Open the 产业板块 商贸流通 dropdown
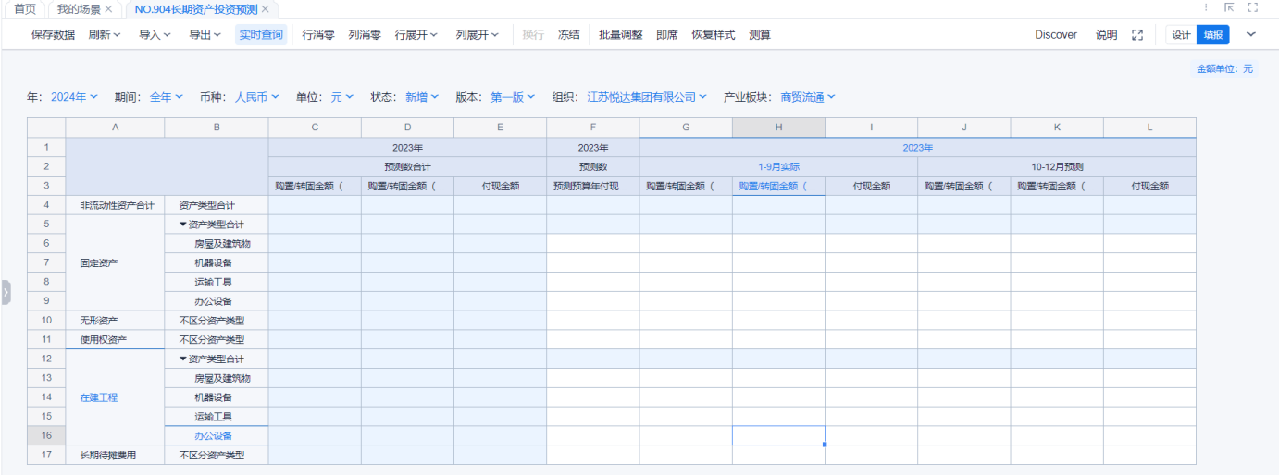The height and width of the screenshot is (475, 1279). (807, 97)
